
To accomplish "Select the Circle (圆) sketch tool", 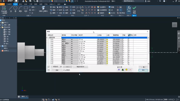I will pos(15,9).
